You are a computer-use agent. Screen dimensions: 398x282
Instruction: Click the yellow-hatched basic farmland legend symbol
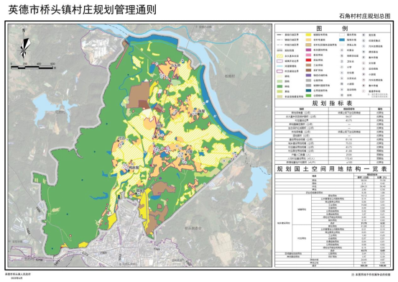(x=279, y=56)
